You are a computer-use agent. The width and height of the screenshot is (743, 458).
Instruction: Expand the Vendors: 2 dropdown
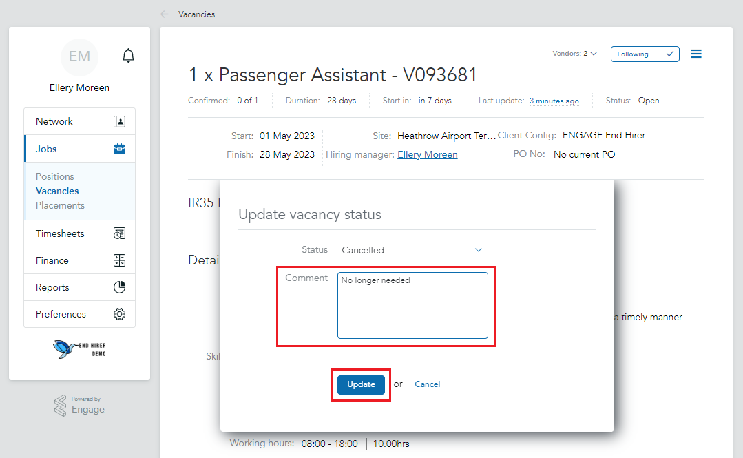coord(574,54)
